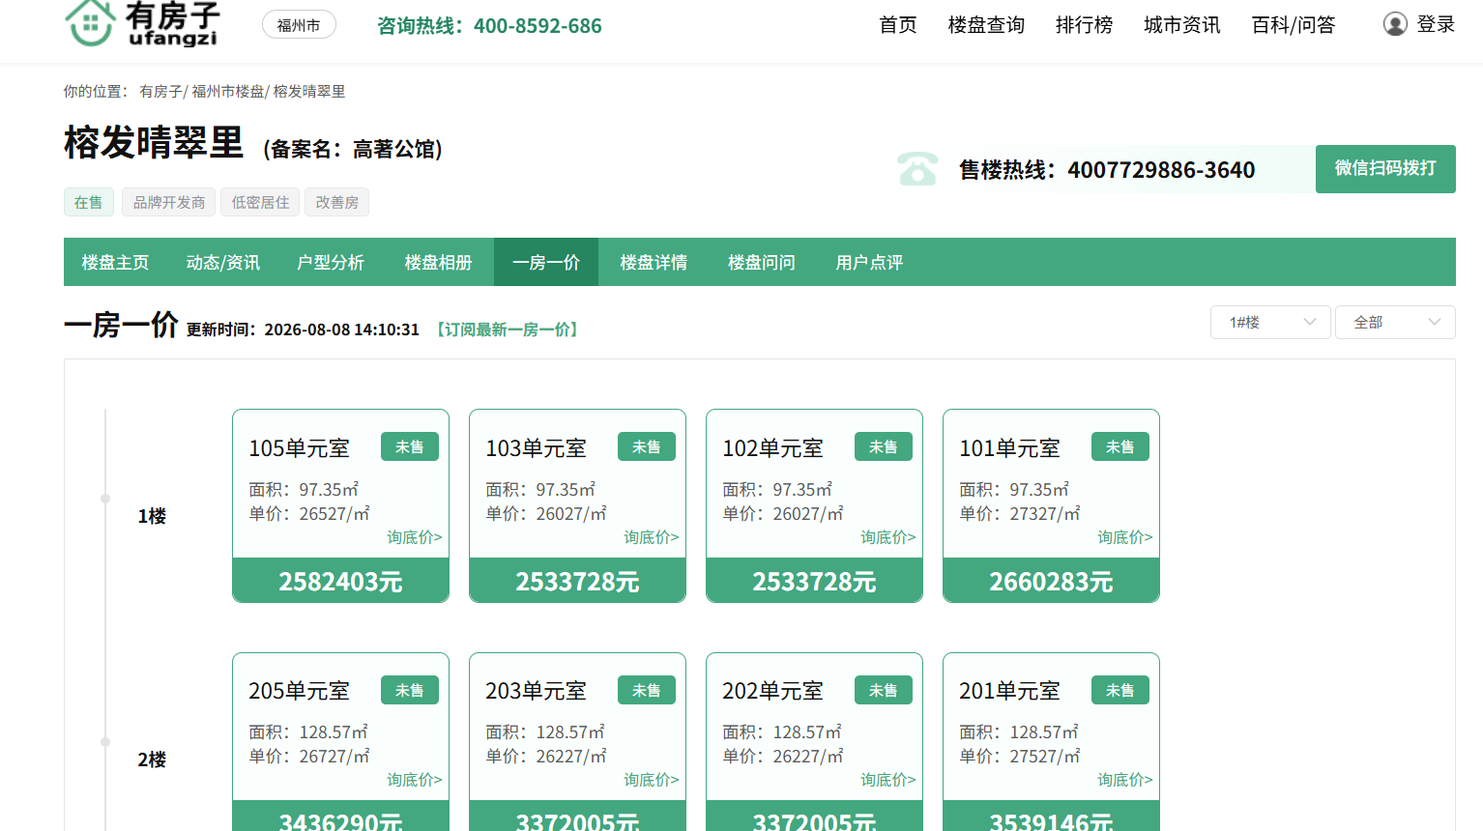Switch to 动态/资讯 tab
The height and width of the screenshot is (831, 1483).
point(222,262)
